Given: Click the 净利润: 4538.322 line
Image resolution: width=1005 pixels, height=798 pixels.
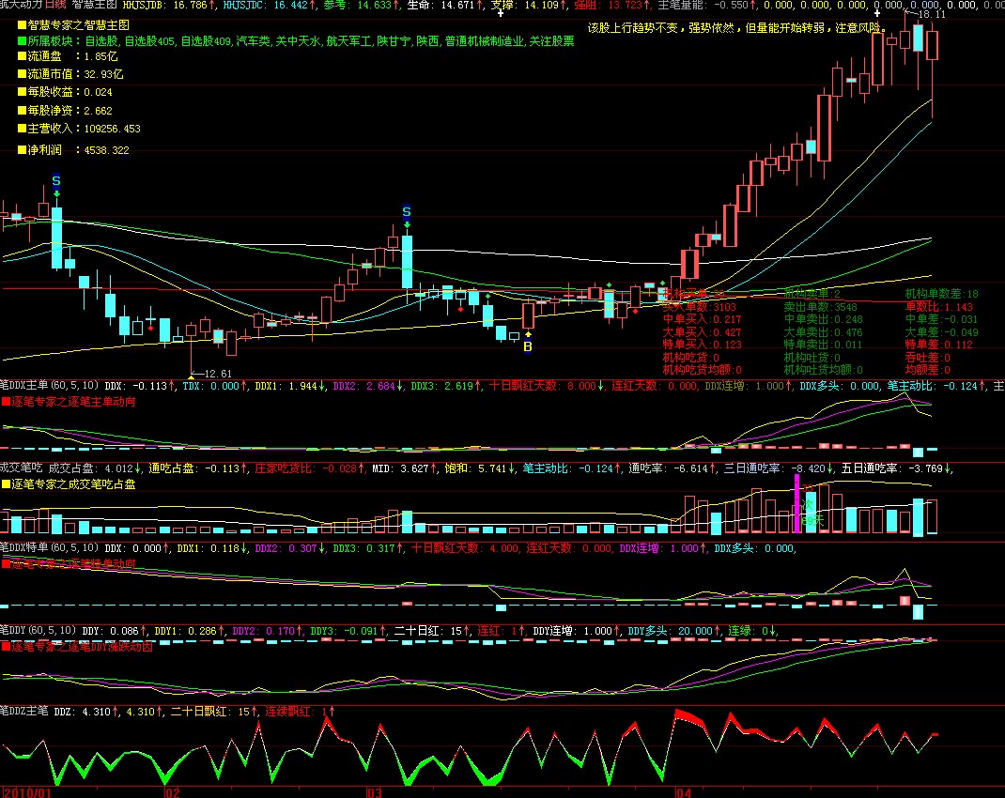Looking at the screenshot, I should coord(73,150).
